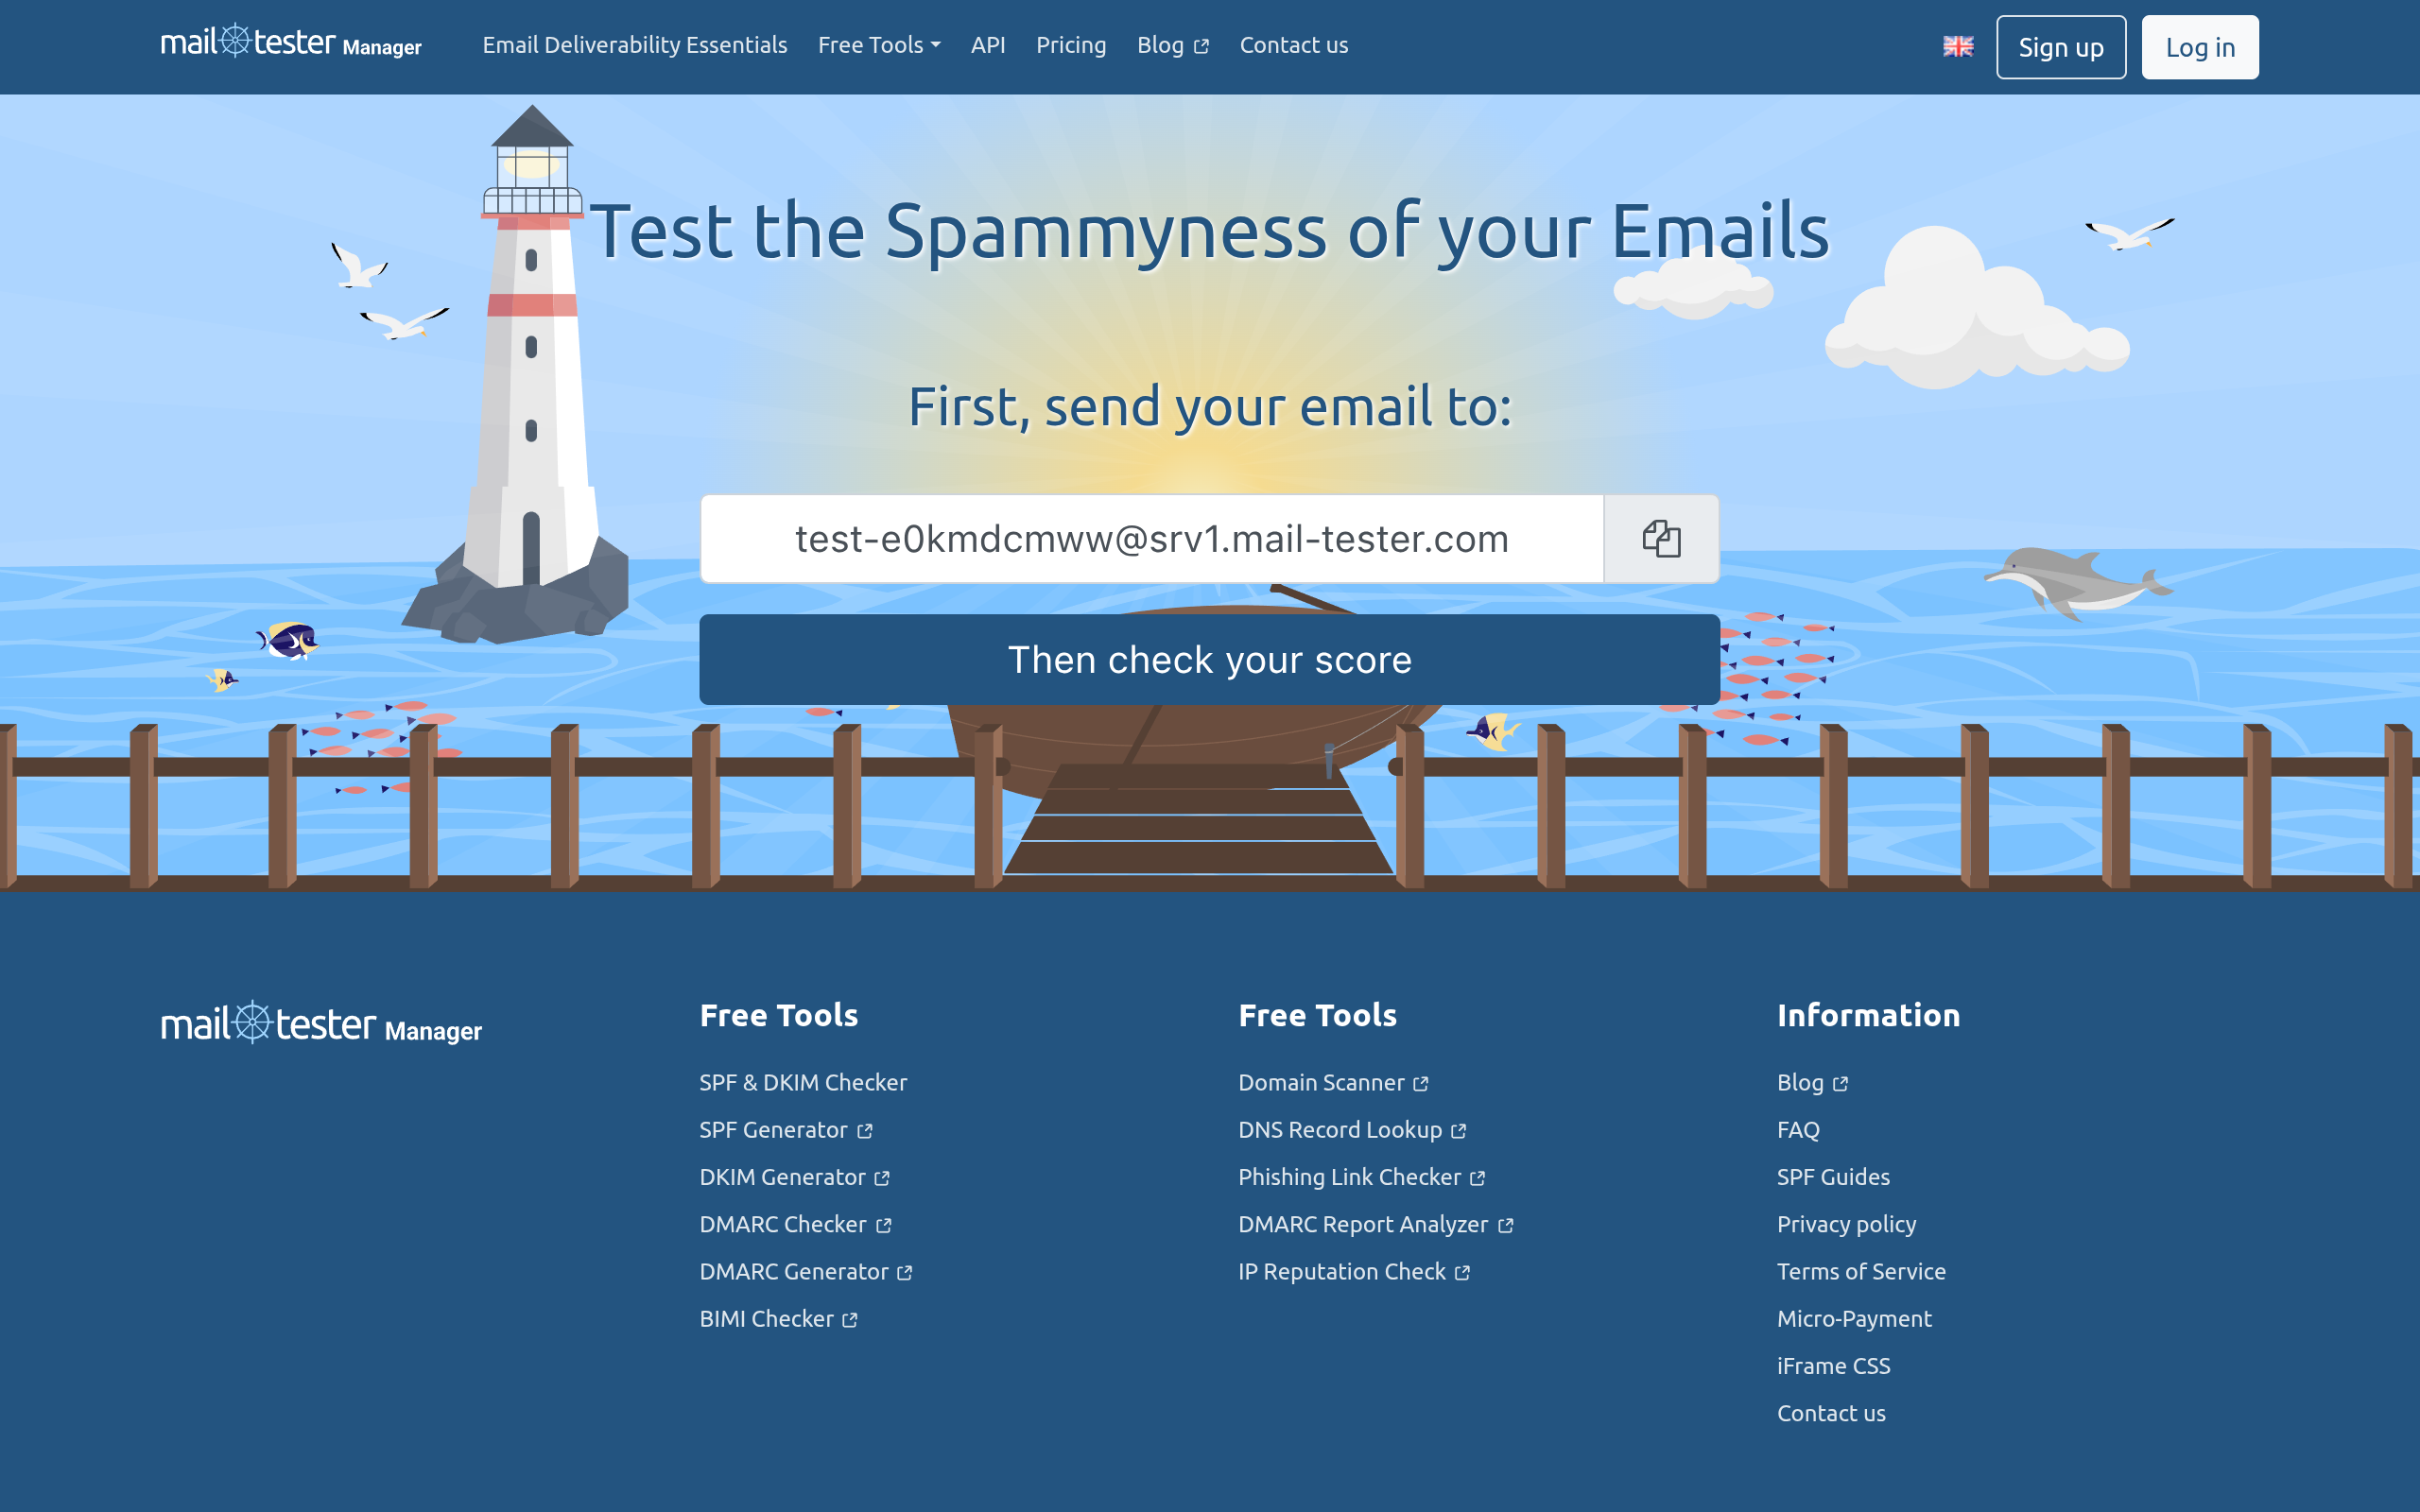Open the SPF Guides link
Image resolution: width=2420 pixels, height=1512 pixels.
pos(1832,1177)
